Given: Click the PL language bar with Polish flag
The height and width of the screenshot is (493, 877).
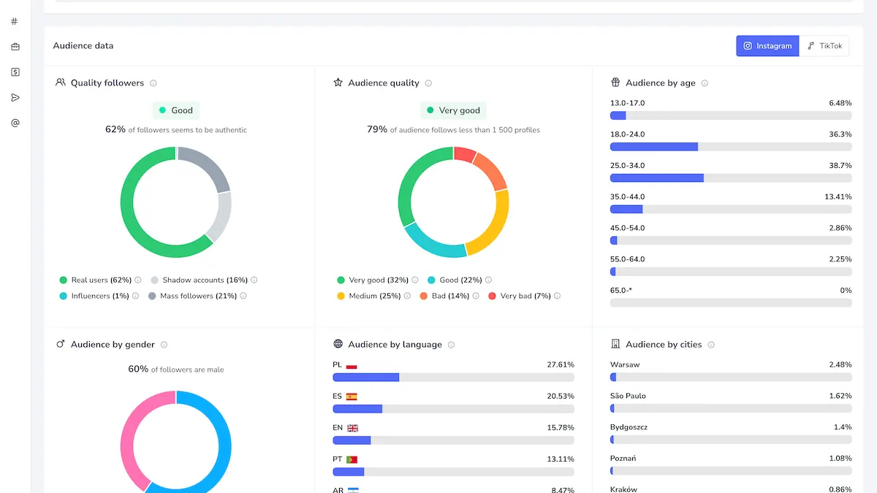Looking at the screenshot, I should click(453, 378).
